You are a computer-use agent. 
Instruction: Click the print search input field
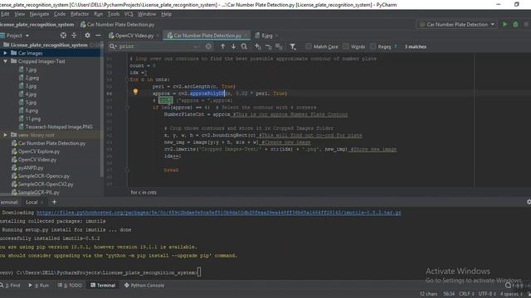coord(156,46)
